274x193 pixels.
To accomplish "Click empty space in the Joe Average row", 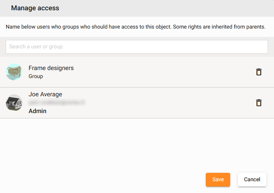I will coord(160,103).
